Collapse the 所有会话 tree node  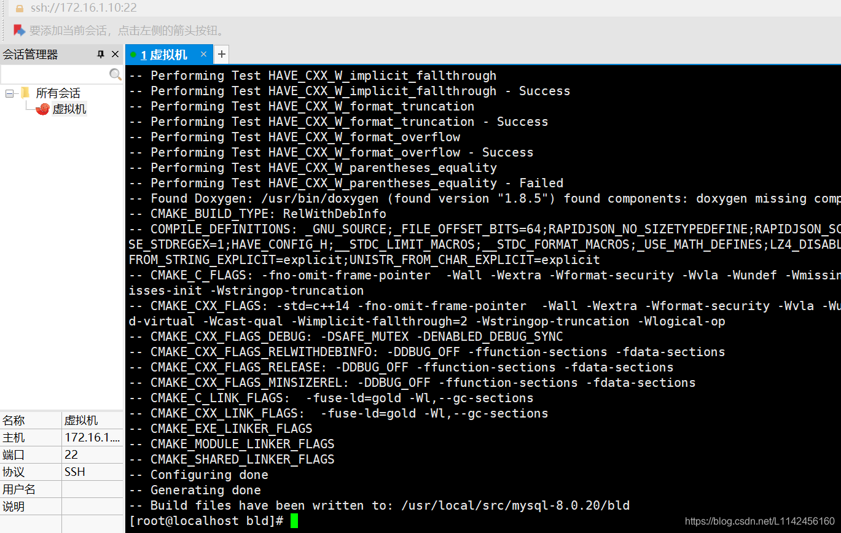[x=9, y=93]
